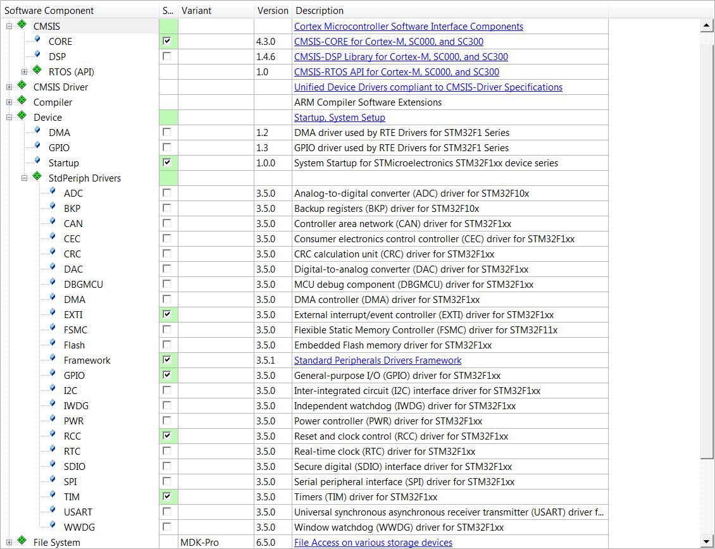Image resolution: width=715 pixels, height=549 pixels.
Task: Open the CMSIS-RTOS API link
Action: click(396, 72)
